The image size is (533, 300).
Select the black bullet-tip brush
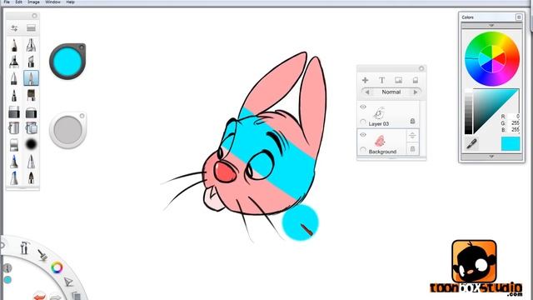pyautogui.click(x=31, y=177)
